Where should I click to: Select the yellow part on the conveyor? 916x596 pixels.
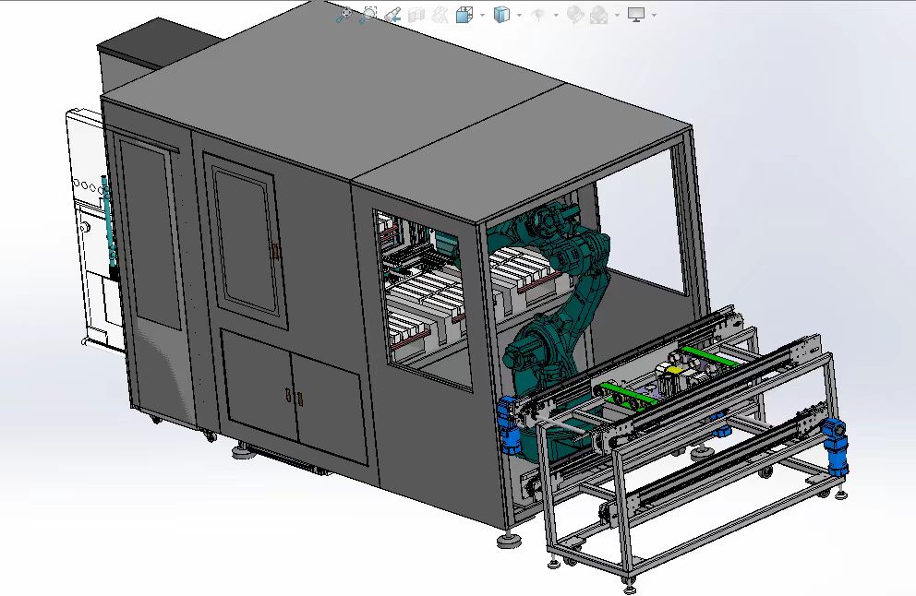click(674, 370)
